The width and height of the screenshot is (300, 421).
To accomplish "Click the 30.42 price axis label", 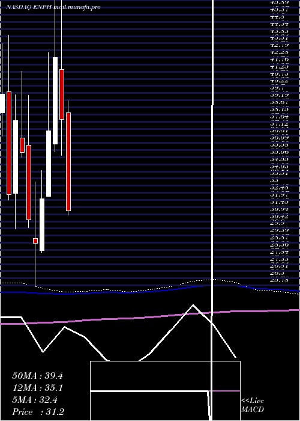I will tap(280, 216).
